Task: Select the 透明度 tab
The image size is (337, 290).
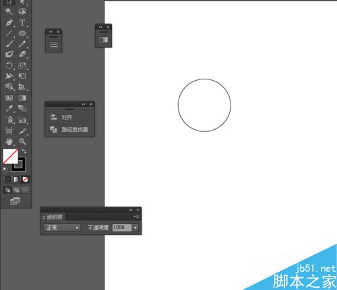Action: click(53, 217)
